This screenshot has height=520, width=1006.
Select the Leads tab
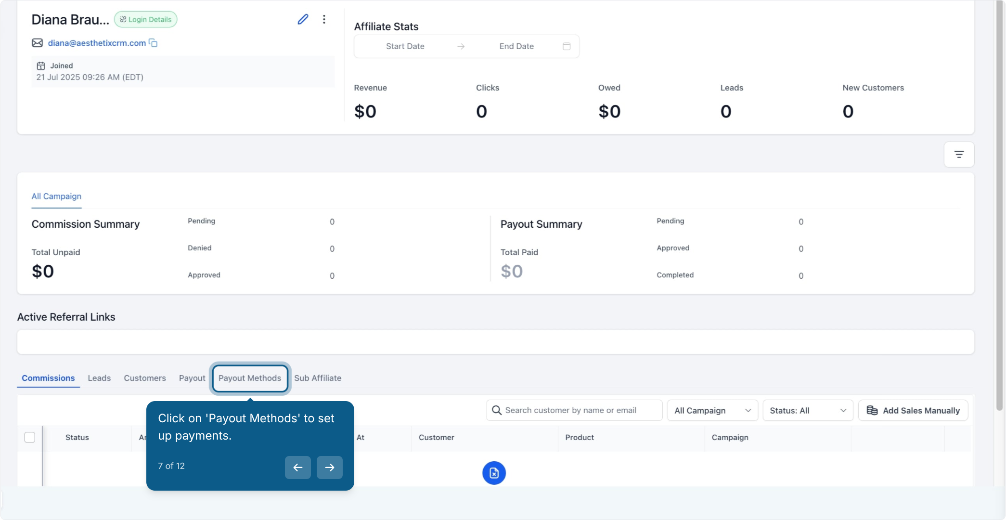coord(99,378)
